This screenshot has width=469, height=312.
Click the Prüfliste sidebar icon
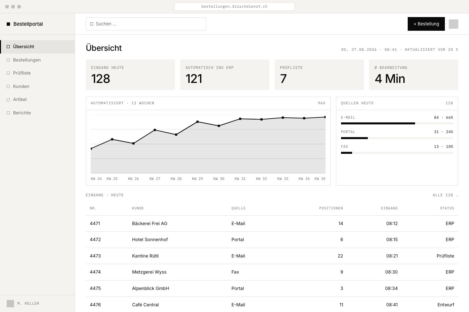coord(8,73)
